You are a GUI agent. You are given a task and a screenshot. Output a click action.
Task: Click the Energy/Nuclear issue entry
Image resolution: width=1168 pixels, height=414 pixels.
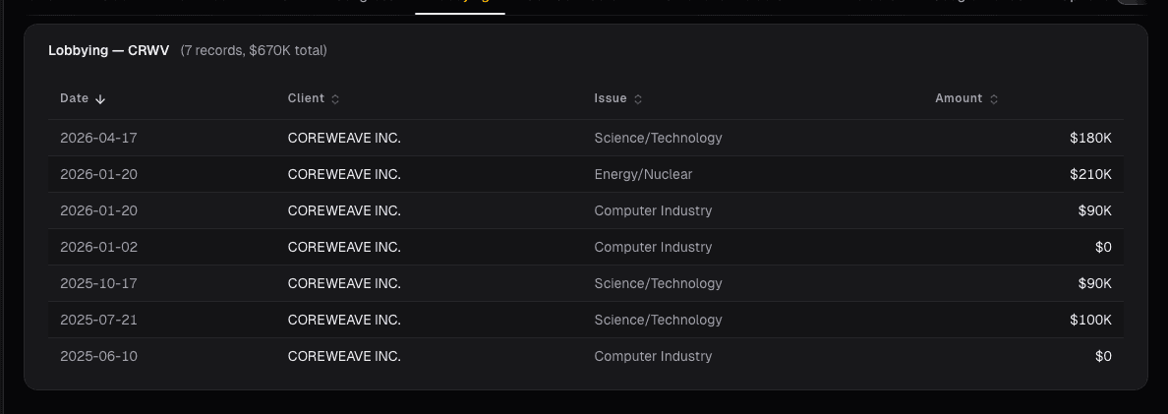click(643, 175)
